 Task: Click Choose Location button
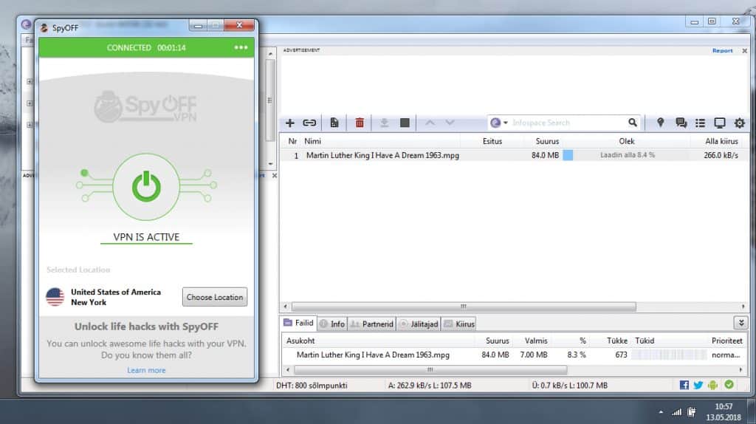[215, 297]
